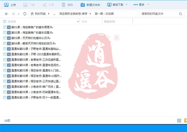Screen dimensions: 187x132
Task: Check the box for 直通车第10课
Action: (x=5, y=97)
